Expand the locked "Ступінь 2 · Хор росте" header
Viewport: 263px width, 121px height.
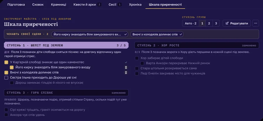pos(197,45)
